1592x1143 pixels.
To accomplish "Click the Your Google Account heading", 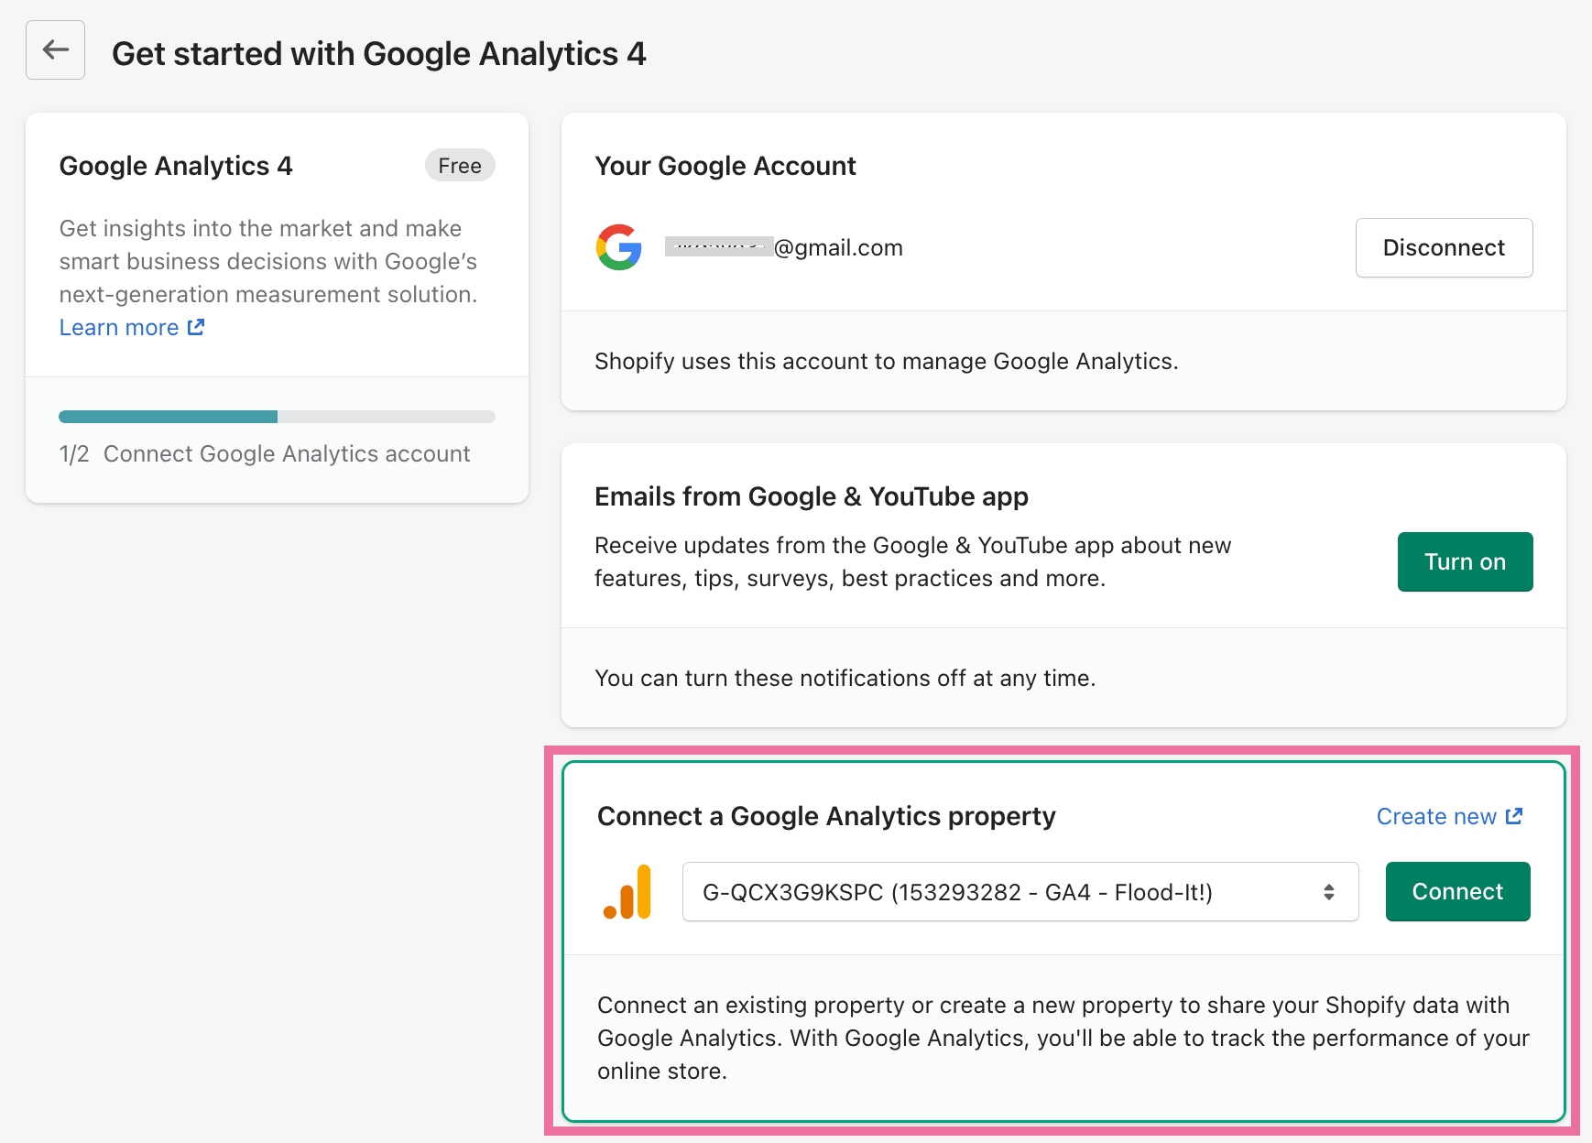I will click(x=725, y=166).
